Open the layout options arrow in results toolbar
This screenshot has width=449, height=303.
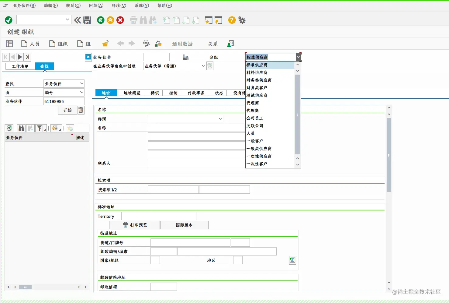60,130
